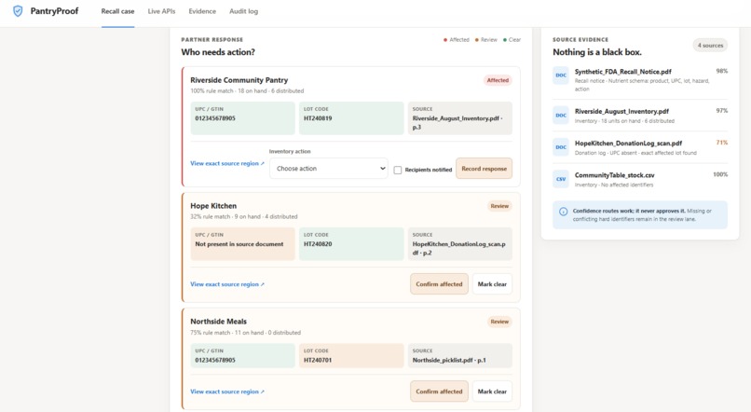751x412 pixels.
Task: Confirm affected for Hope Kitchen
Action: tap(439, 284)
